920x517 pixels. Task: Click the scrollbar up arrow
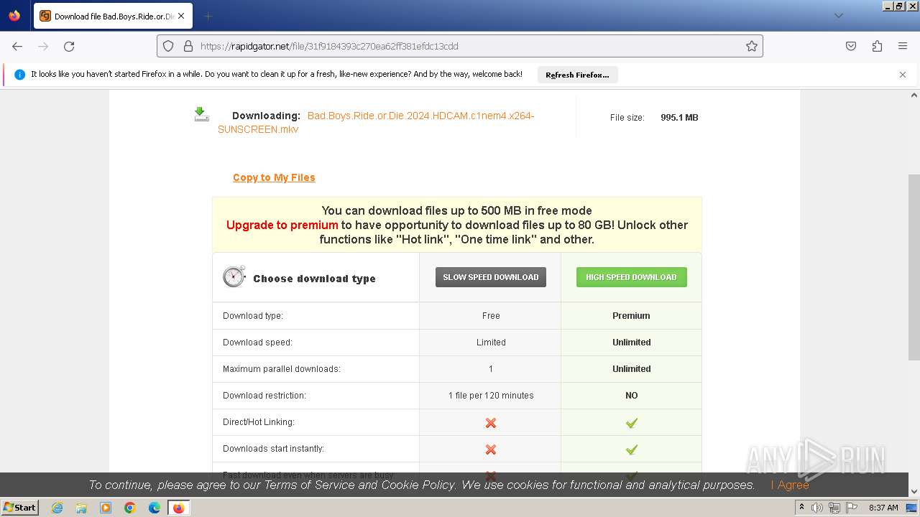pos(914,95)
